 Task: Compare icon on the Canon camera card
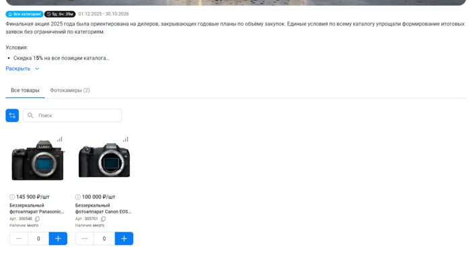126,140
